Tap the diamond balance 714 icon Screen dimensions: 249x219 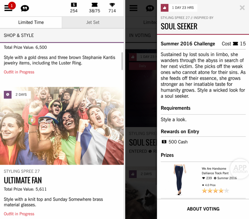[x=112, y=5]
